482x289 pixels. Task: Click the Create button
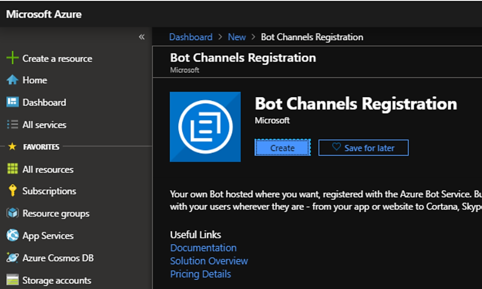click(283, 147)
